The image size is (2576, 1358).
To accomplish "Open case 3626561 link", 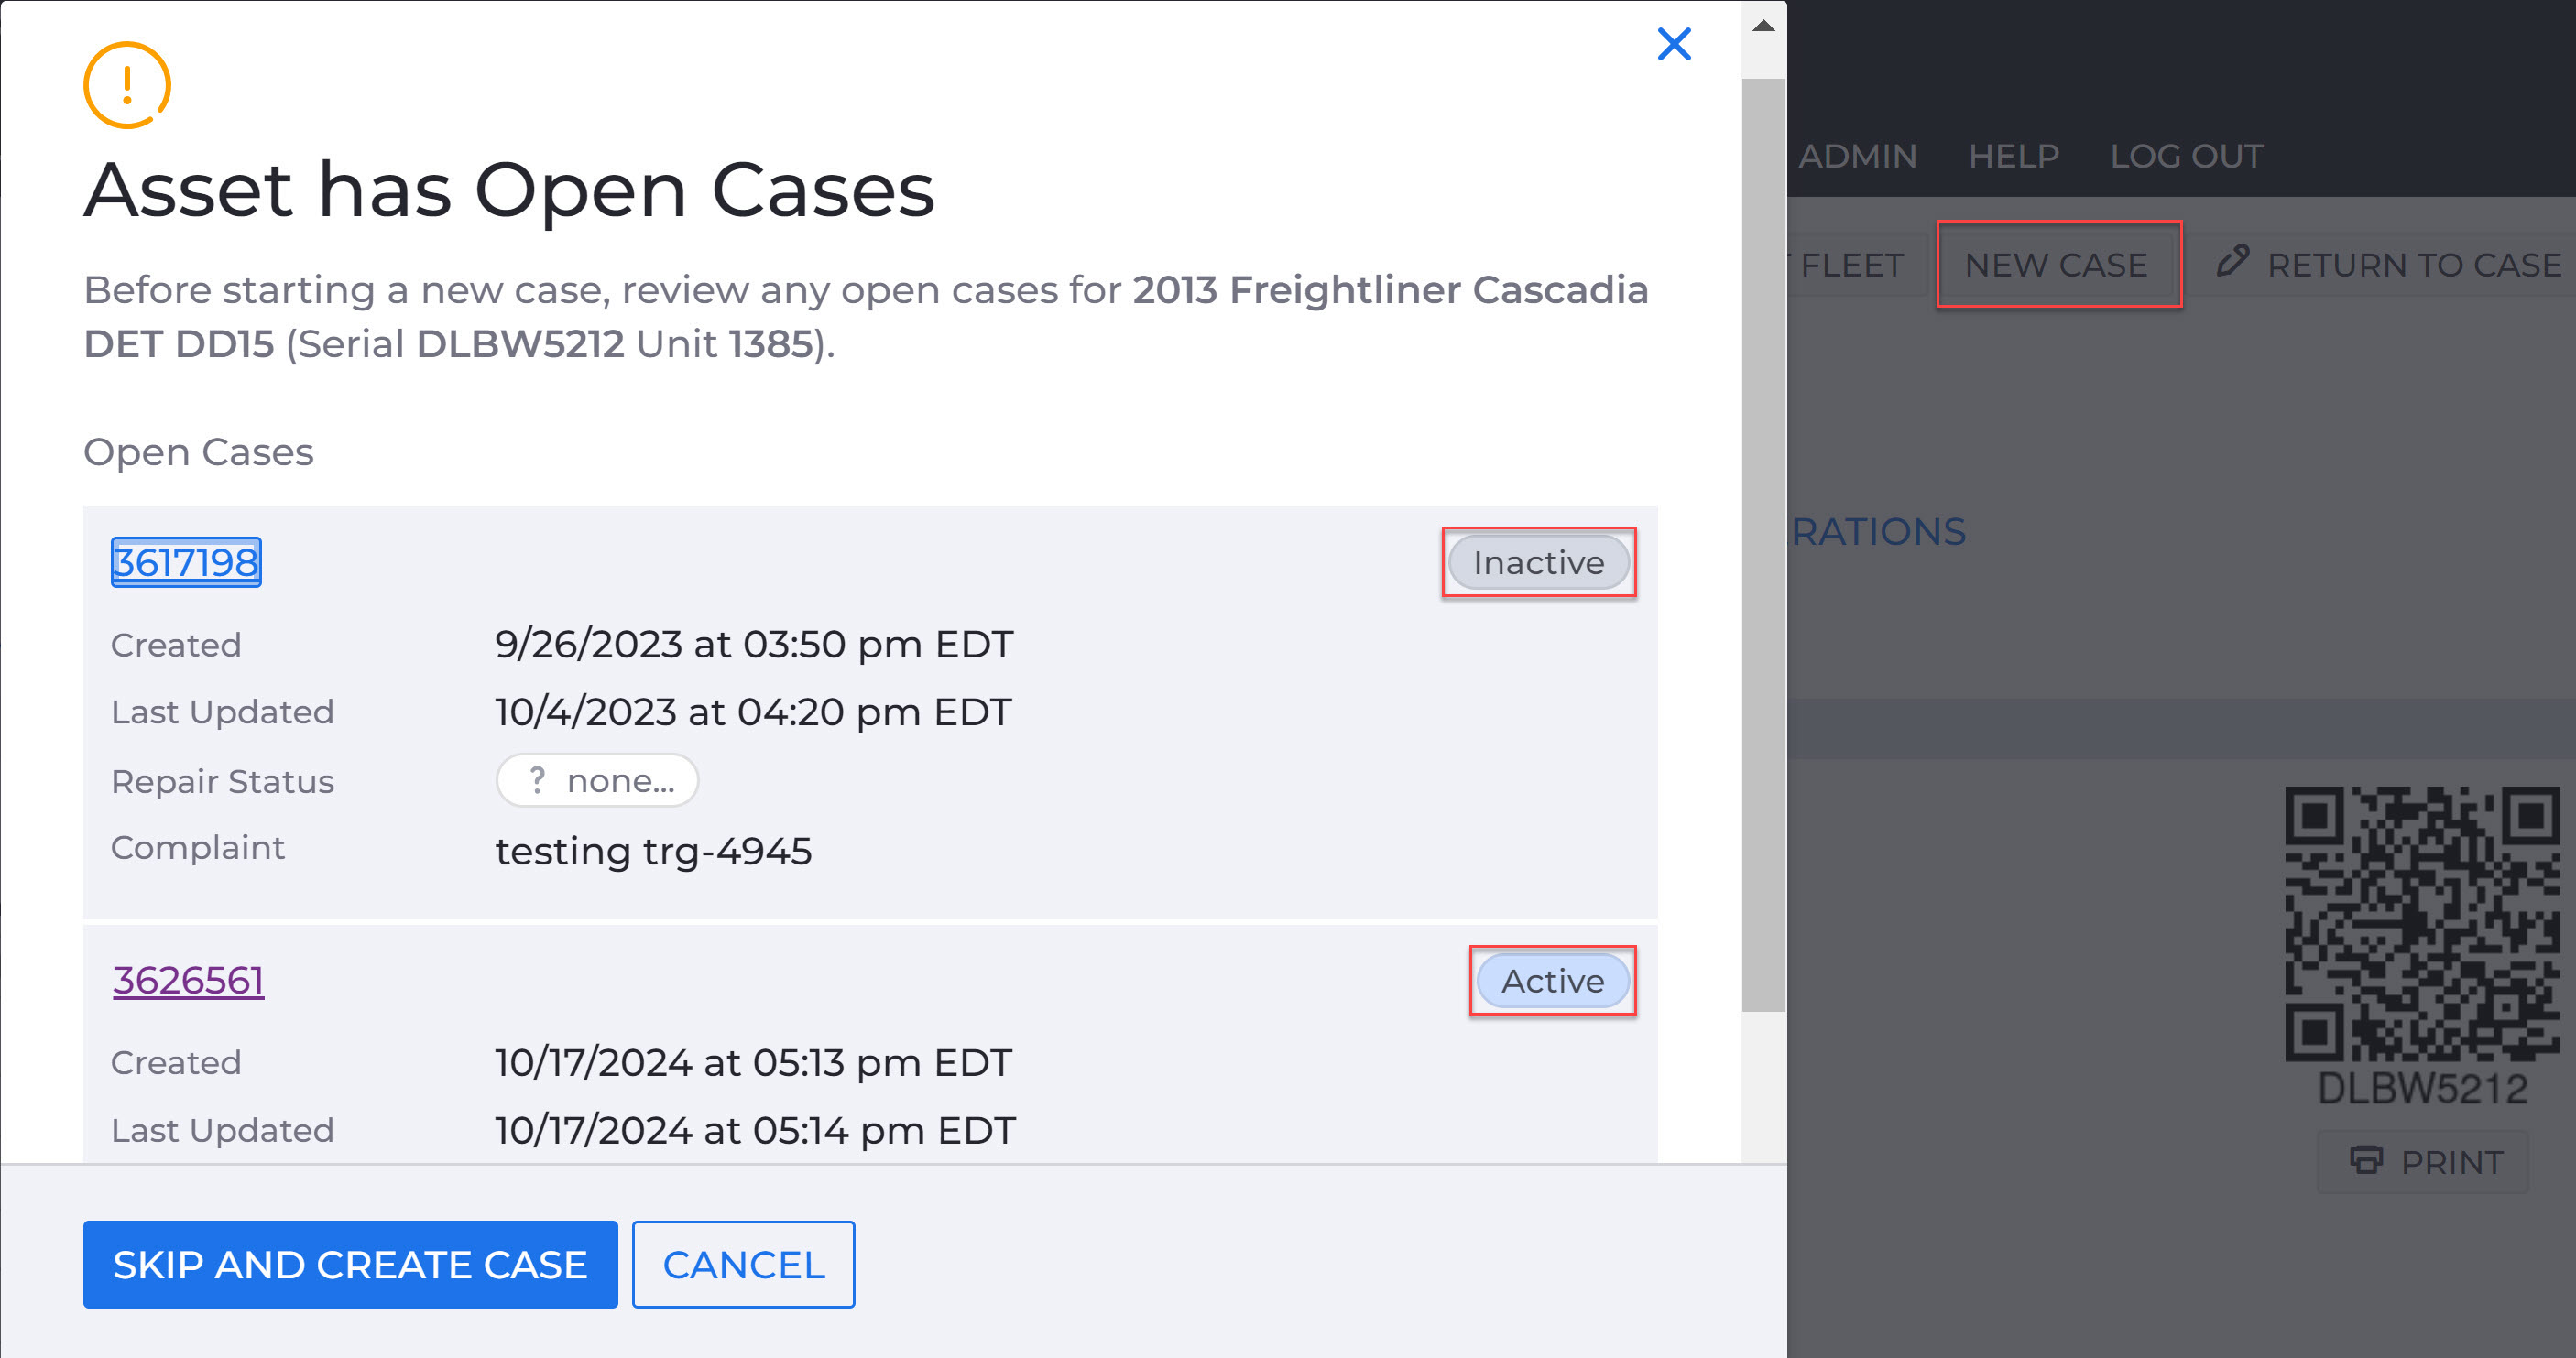I will point(188,981).
